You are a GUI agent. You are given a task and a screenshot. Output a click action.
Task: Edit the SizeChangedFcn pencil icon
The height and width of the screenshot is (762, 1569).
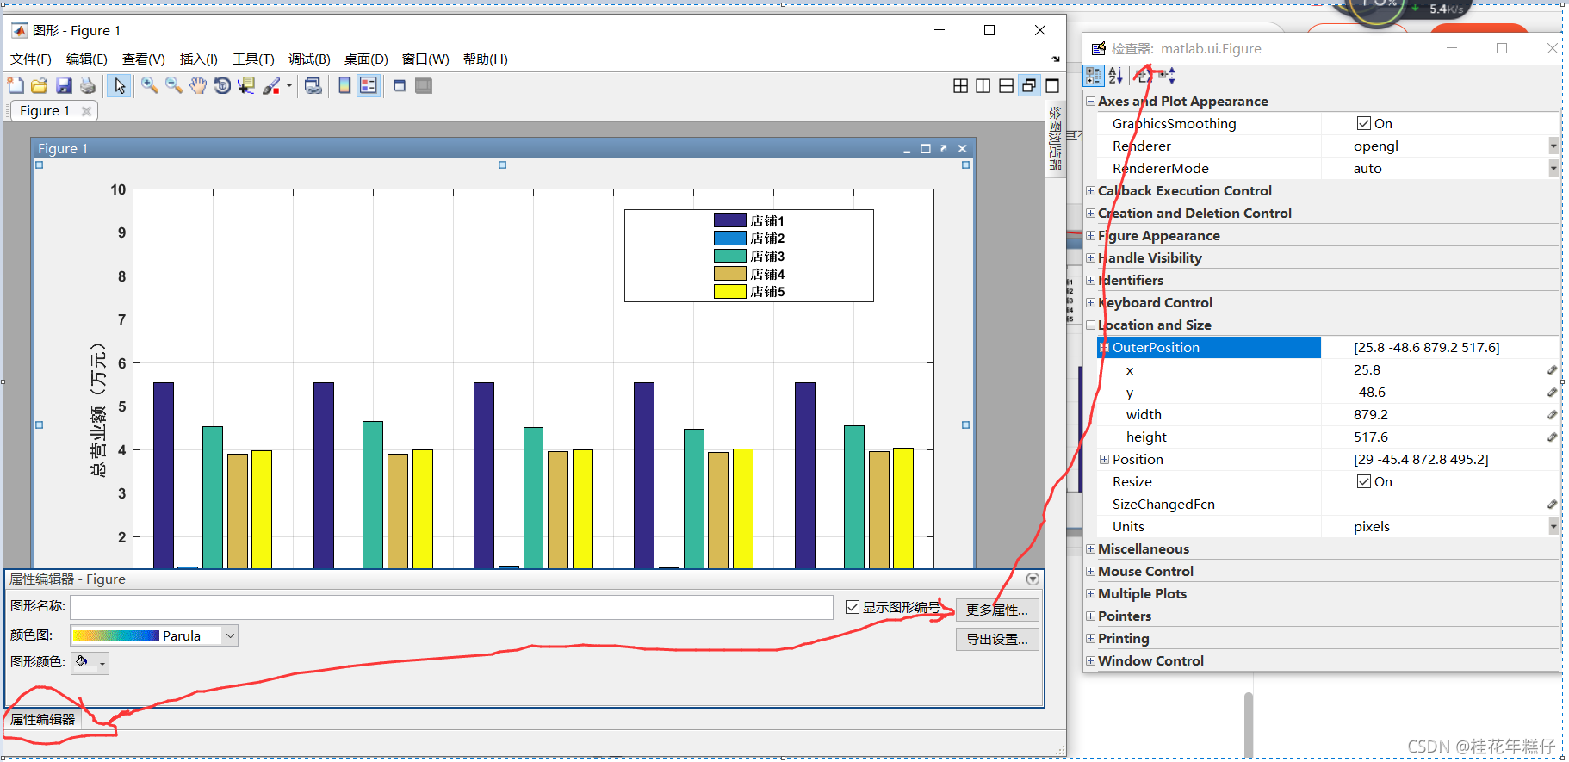(1552, 504)
